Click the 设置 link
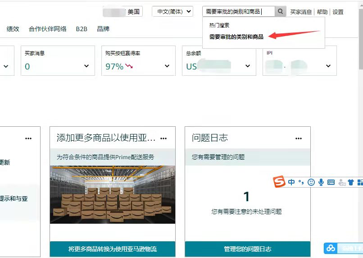 point(338,12)
